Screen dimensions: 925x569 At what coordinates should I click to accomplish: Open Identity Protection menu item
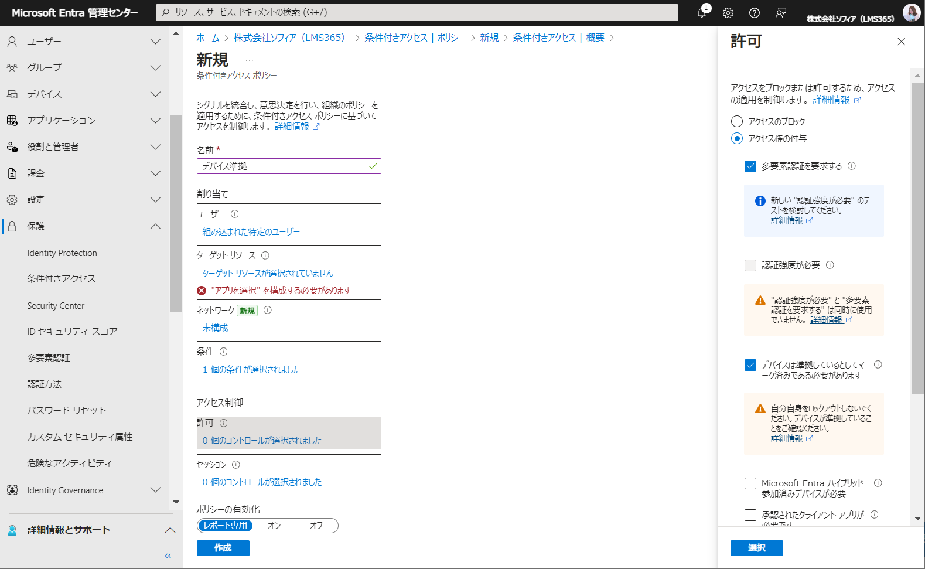(62, 253)
